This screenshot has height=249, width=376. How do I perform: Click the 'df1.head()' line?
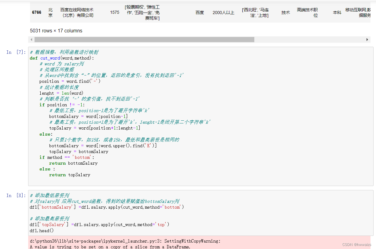point(42,230)
